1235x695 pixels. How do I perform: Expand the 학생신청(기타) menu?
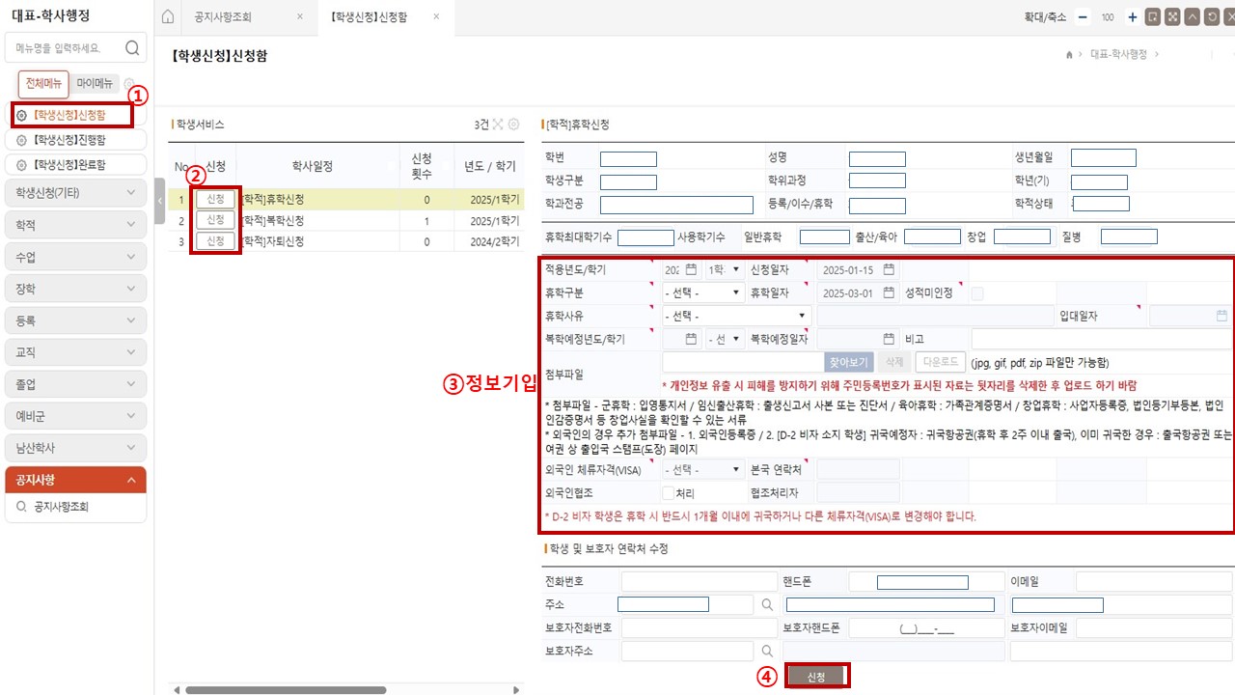75,192
